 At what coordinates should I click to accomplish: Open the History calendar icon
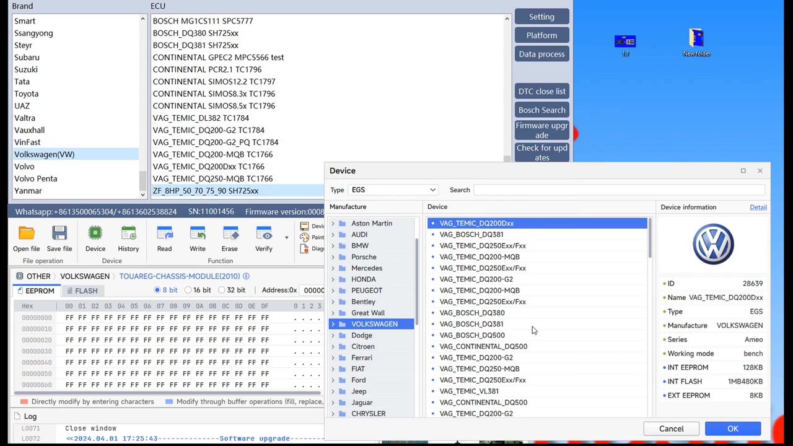[128, 234]
